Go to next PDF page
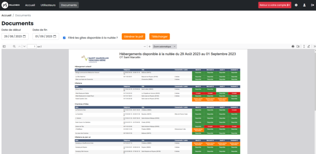This screenshot has height=154, width=316. (24, 47)
